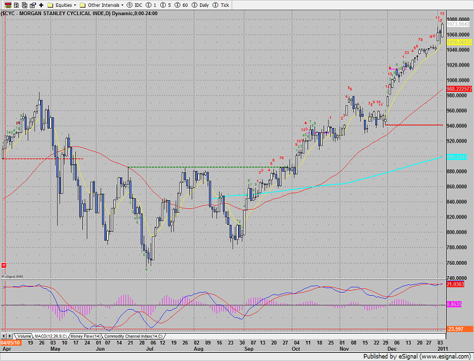Click the small red marker icon near 760

[x=4, y=265]
